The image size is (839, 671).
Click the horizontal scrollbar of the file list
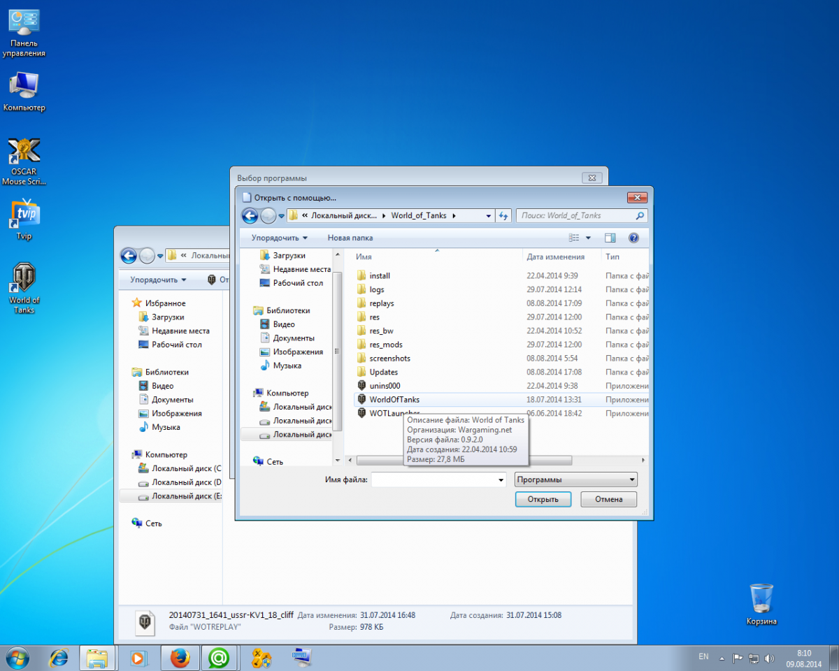point(464,461)
